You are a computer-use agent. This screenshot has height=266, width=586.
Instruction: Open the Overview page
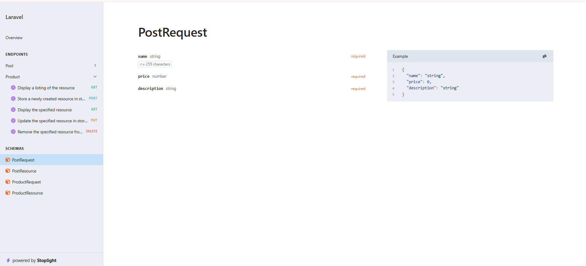(14, 38)
